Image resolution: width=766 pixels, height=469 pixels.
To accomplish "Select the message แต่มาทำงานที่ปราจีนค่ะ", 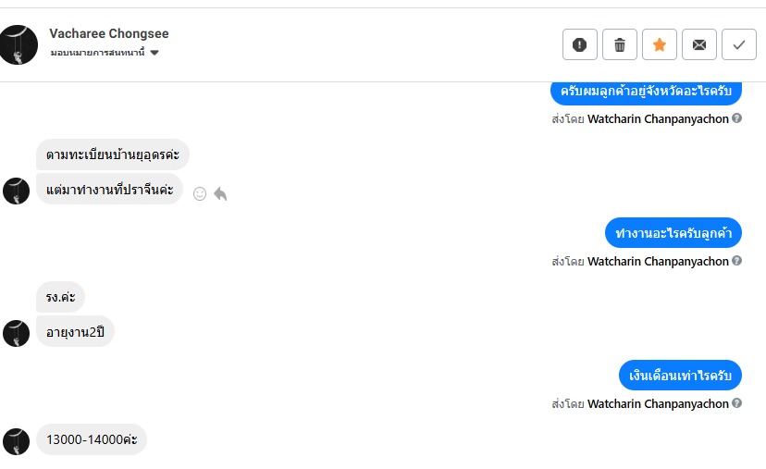I will pyautogui.click(x=109, y=189).
